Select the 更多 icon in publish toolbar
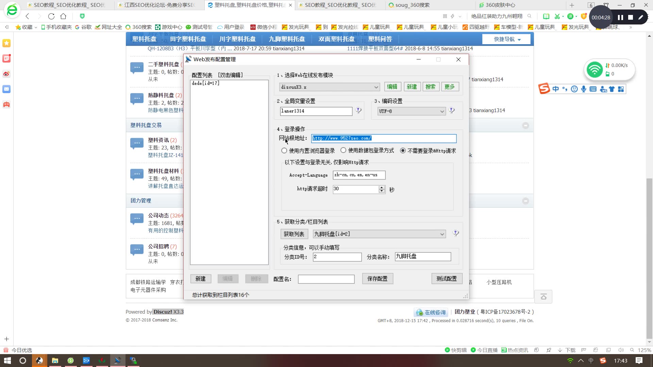The height and width of the screenshot is (367, 653). [x=451, y=87]
